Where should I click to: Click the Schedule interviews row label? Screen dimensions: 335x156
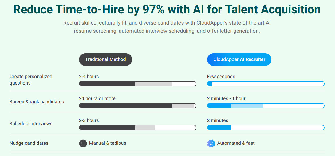(31, 124)
